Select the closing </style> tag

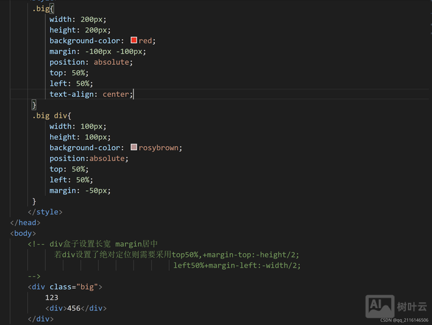[45, 212]
